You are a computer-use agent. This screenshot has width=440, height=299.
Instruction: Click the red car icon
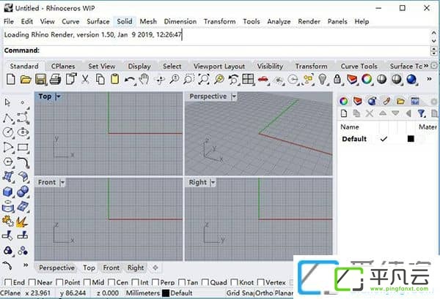(263, 80)
